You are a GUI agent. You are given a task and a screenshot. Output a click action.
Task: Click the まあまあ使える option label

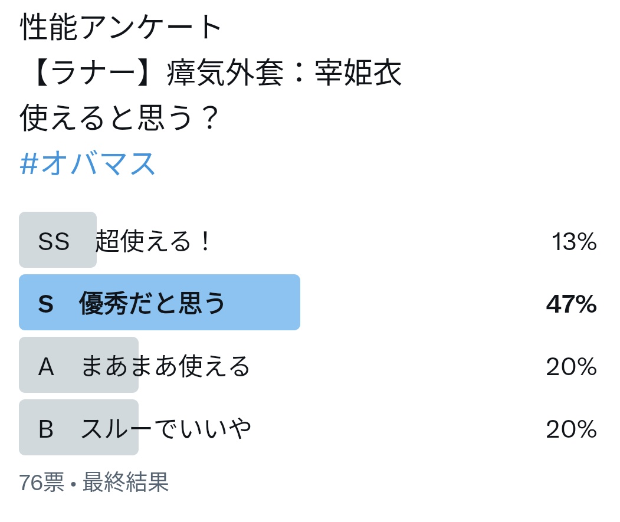165,366
